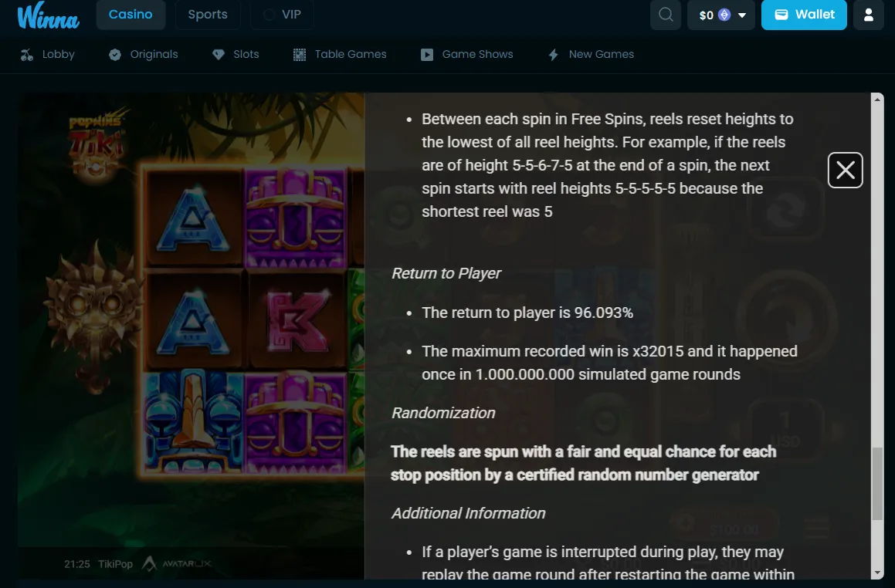
Task: Open the user profile icon
Action: (868, 14)
